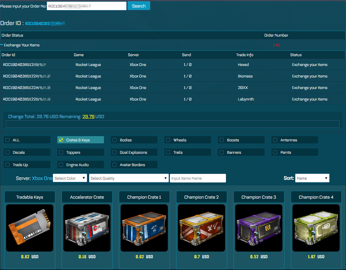Click the remaining 28.76 balance link

click(88, 117)
